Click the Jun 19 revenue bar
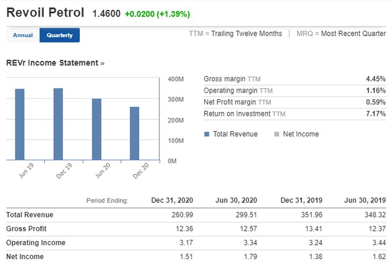This screenshot has height=266, width=392. 20,124
